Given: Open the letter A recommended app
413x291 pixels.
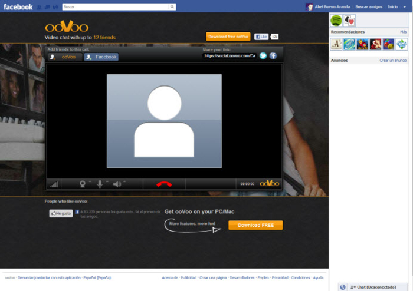Looking at the screenshot, I should [x=336, y=44].
